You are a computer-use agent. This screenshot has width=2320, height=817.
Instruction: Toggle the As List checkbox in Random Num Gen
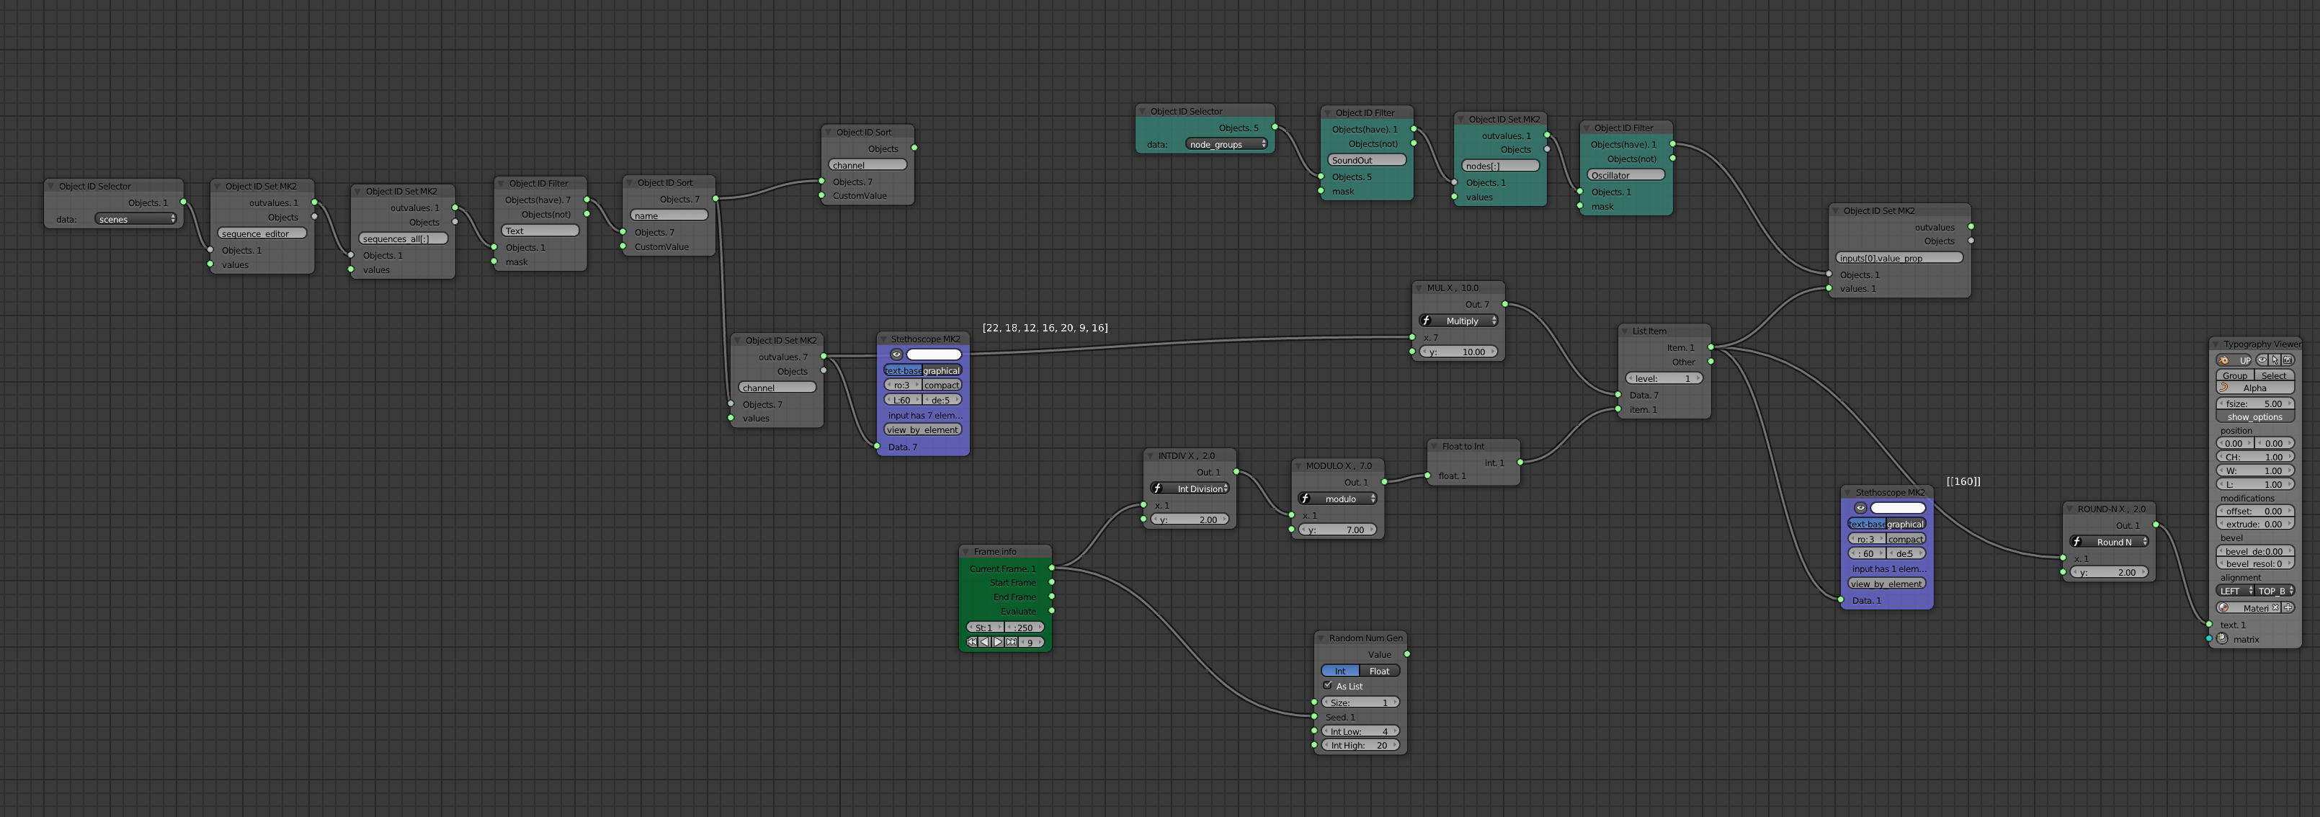coord(1327,685)
